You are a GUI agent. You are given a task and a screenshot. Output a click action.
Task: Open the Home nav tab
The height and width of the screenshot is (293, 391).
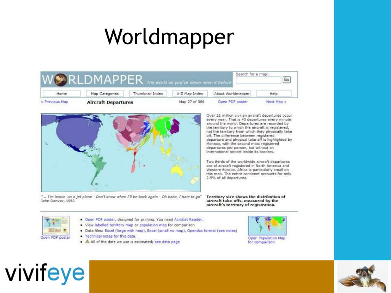(61, 94)
